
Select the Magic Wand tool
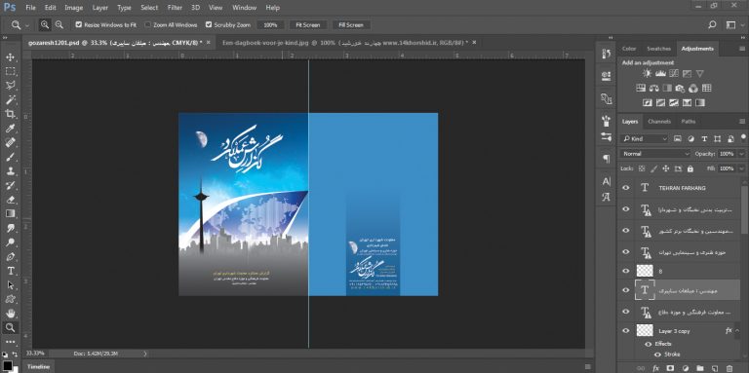(x=10, y=99)
